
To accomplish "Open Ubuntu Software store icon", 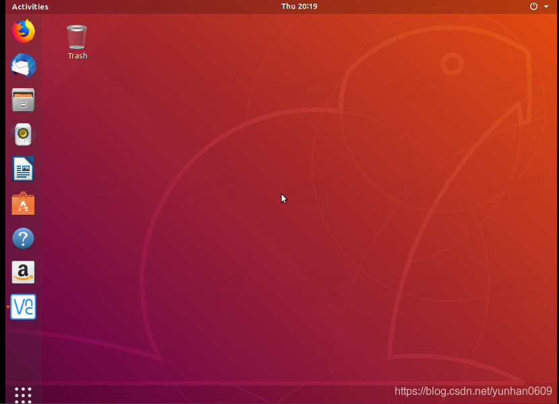I will coord(23,203).
